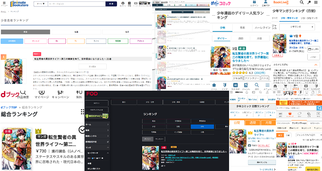Select Mecha Comic weekly ranking tab
This screenshot has height=171, width=322.
pos(241,38)
